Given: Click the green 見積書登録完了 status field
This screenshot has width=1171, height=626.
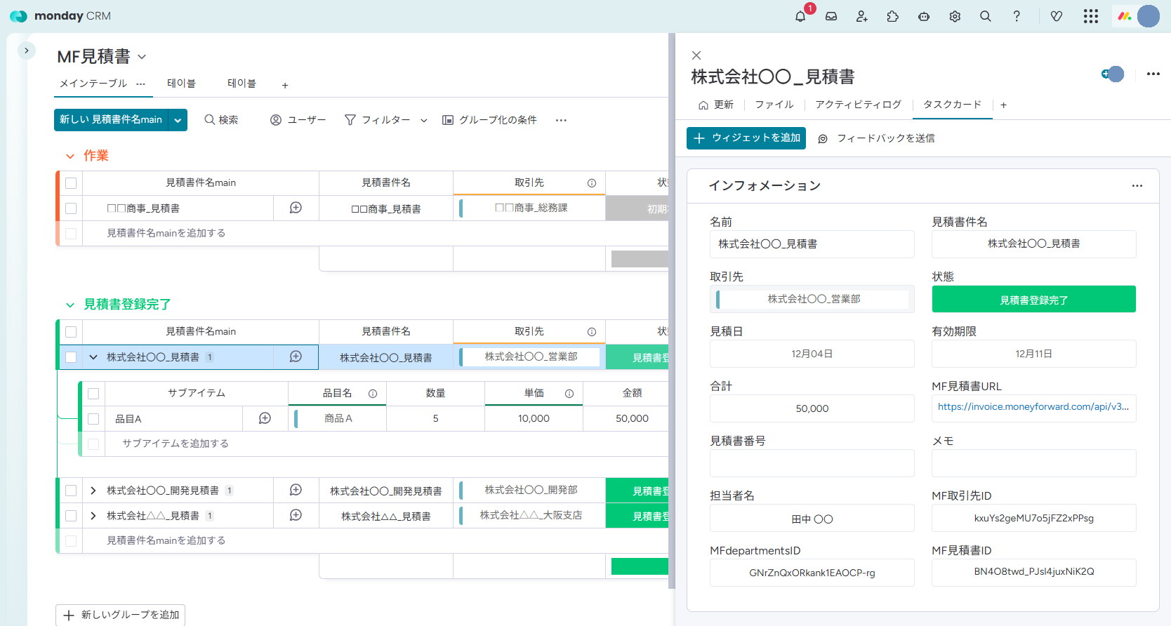Looking at the screenshot, I should point(1033,300).
